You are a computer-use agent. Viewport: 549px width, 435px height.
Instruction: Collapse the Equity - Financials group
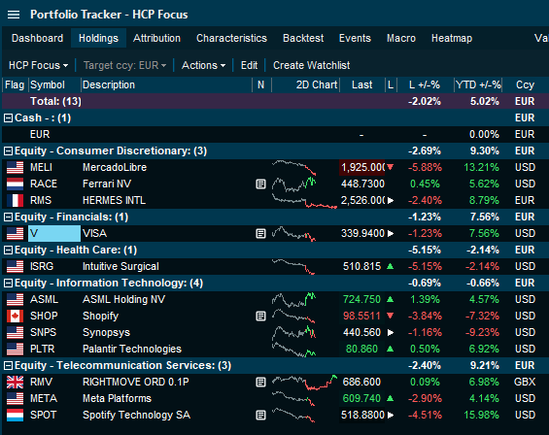[x=8, y=217]
